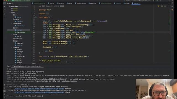This screenshot has height=99, width=177.
Task: Click the editor vertical scrollbar
Action: [170, 21]
